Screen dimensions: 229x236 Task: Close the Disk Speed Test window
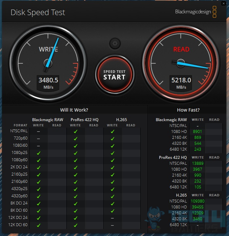click(x=223, y=3)
